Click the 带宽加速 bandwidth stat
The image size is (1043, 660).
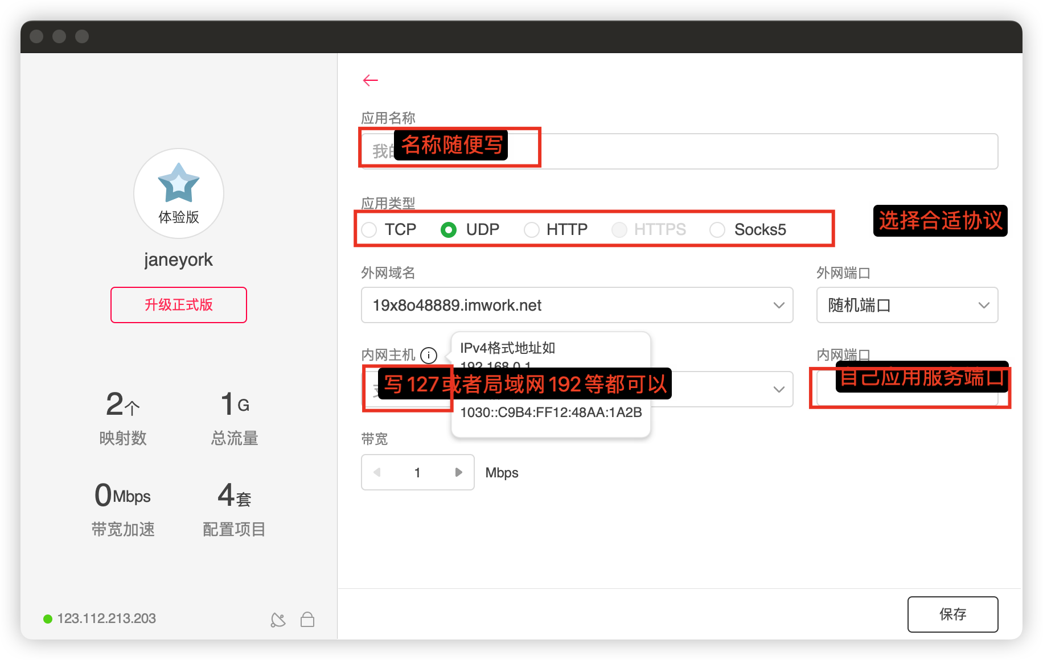(123, 509)
